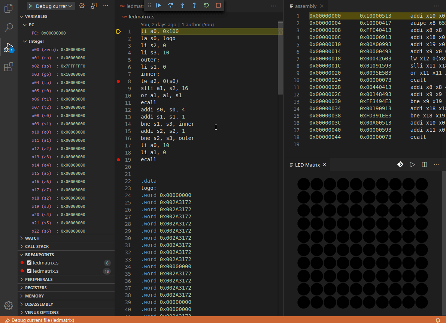This screenshot has width=446, height=323.
Task: Expand the VENUS OPTIONS section
Action: (66, 312)
